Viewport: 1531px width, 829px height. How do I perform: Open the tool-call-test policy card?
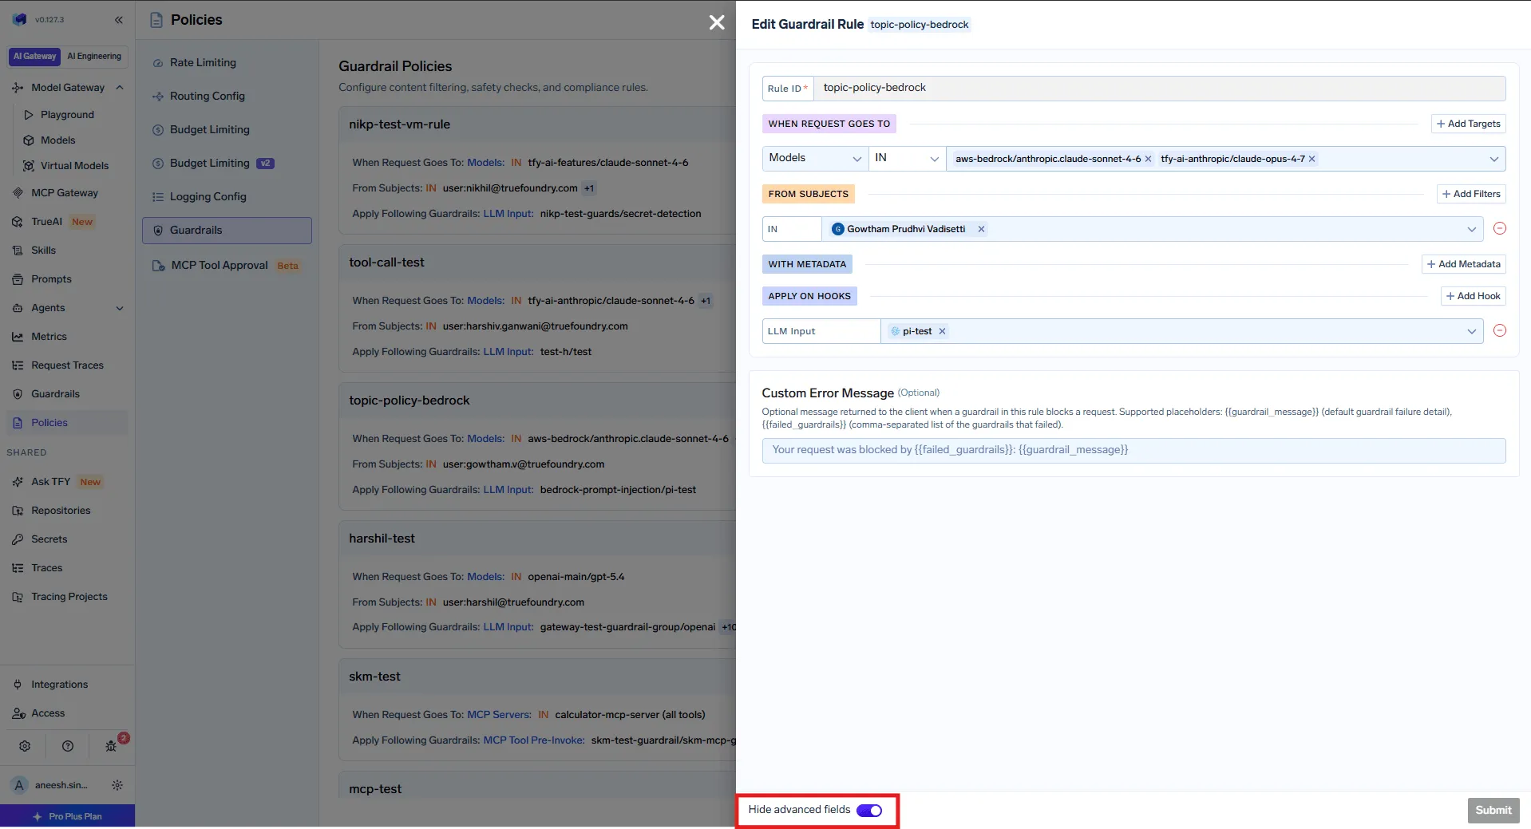[x=537, y=308]
